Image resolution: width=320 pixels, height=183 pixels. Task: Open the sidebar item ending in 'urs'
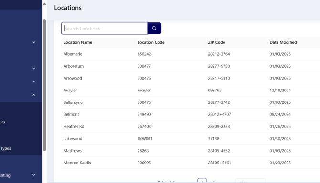pos(2,122)
